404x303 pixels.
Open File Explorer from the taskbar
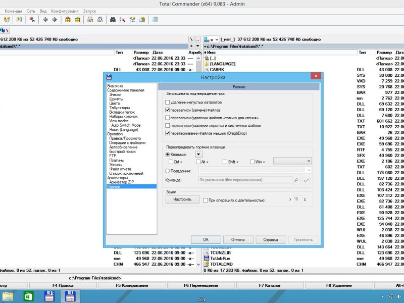coord(8,296)
